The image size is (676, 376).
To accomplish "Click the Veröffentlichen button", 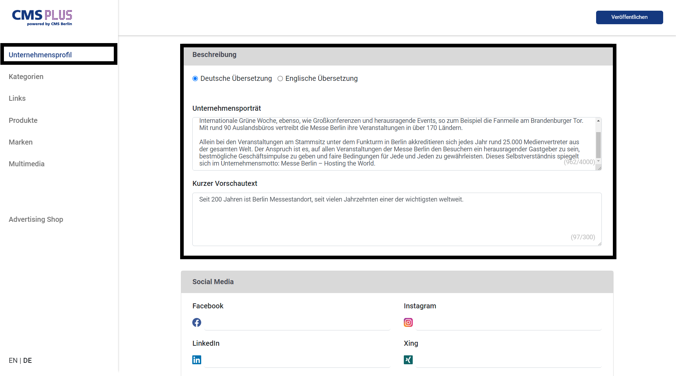I will (629, 17).
